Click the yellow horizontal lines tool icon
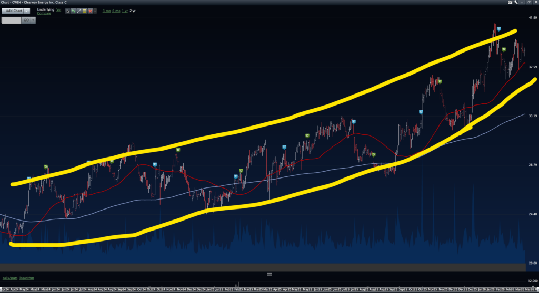Image resolution: width=539 pixels, height=293 pixels. 85,11
